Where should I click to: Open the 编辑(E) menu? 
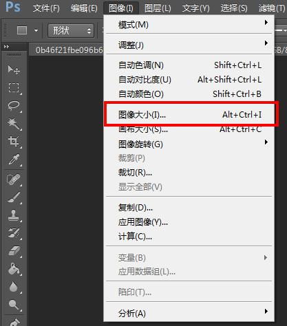(x=84, y=8)
